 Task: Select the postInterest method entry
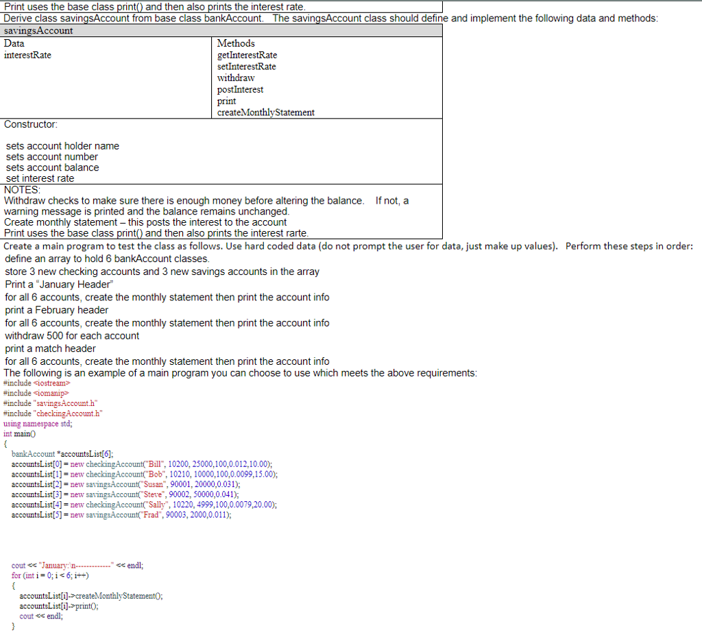241,90
